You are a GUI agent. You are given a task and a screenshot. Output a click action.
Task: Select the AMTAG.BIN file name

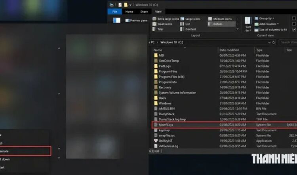point(166,109)
